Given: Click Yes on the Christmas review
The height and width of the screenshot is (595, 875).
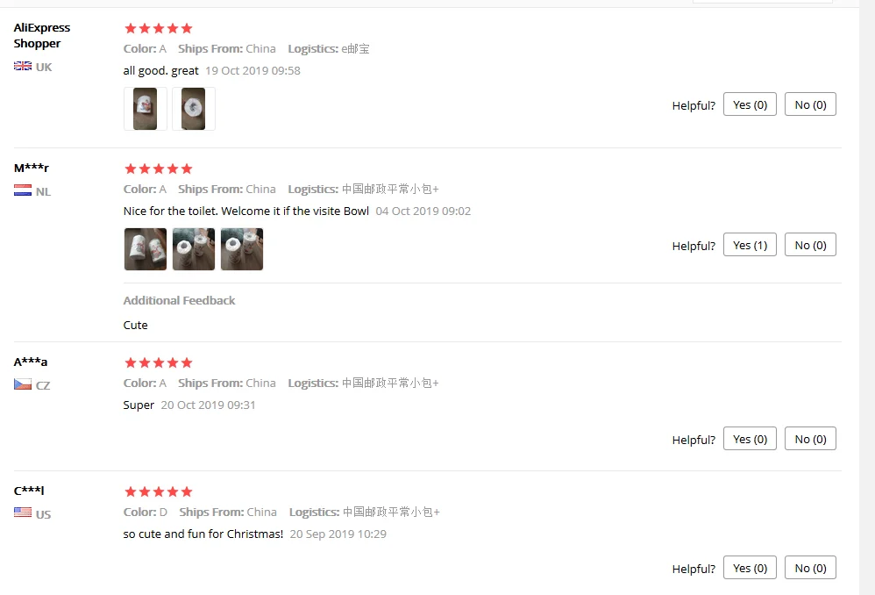Looking at the screenshot, I should (750, 568).
